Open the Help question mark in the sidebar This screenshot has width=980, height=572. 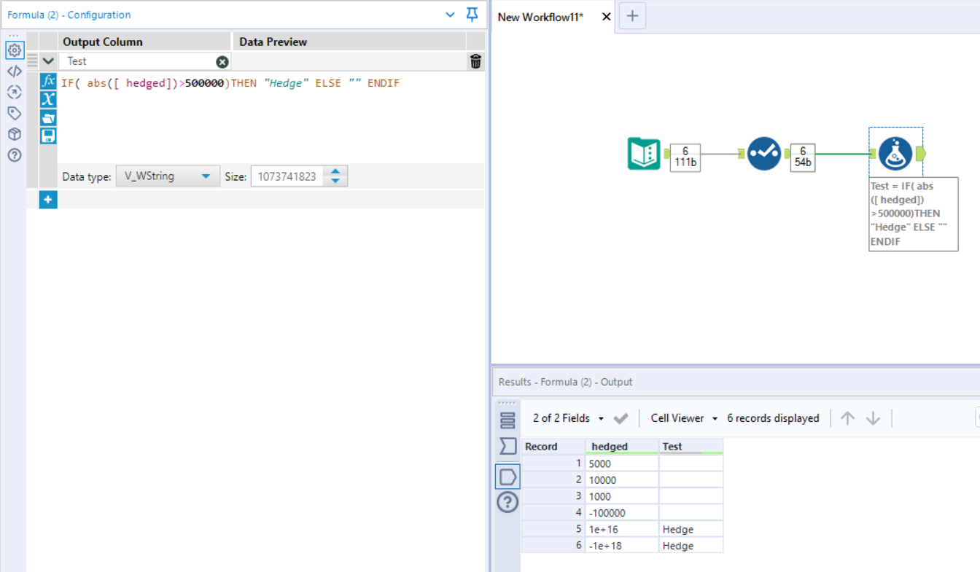15,155
